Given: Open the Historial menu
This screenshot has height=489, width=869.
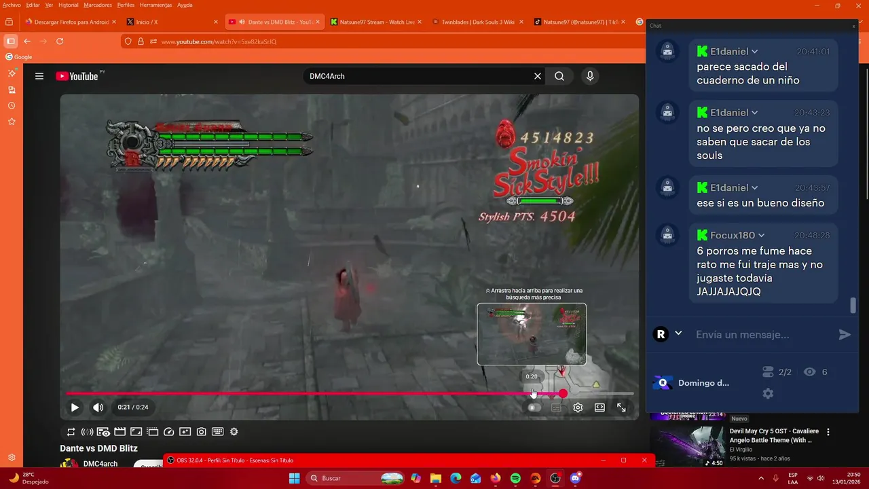Looking at the screenshot, I should (x=68, y=5).
